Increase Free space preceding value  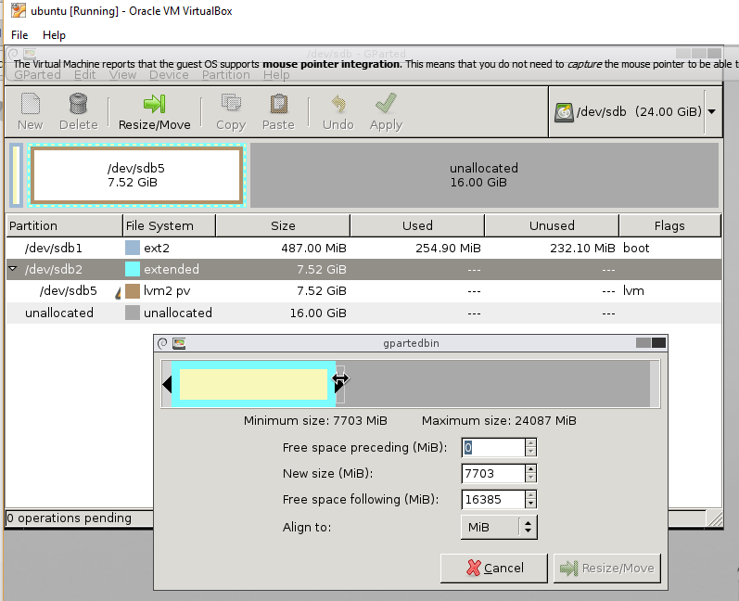click(530, 443)
